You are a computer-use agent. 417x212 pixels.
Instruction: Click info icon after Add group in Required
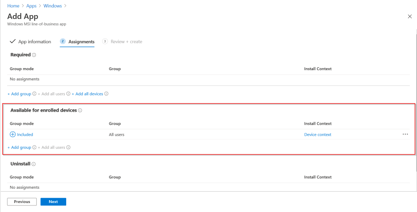[34, 94]
